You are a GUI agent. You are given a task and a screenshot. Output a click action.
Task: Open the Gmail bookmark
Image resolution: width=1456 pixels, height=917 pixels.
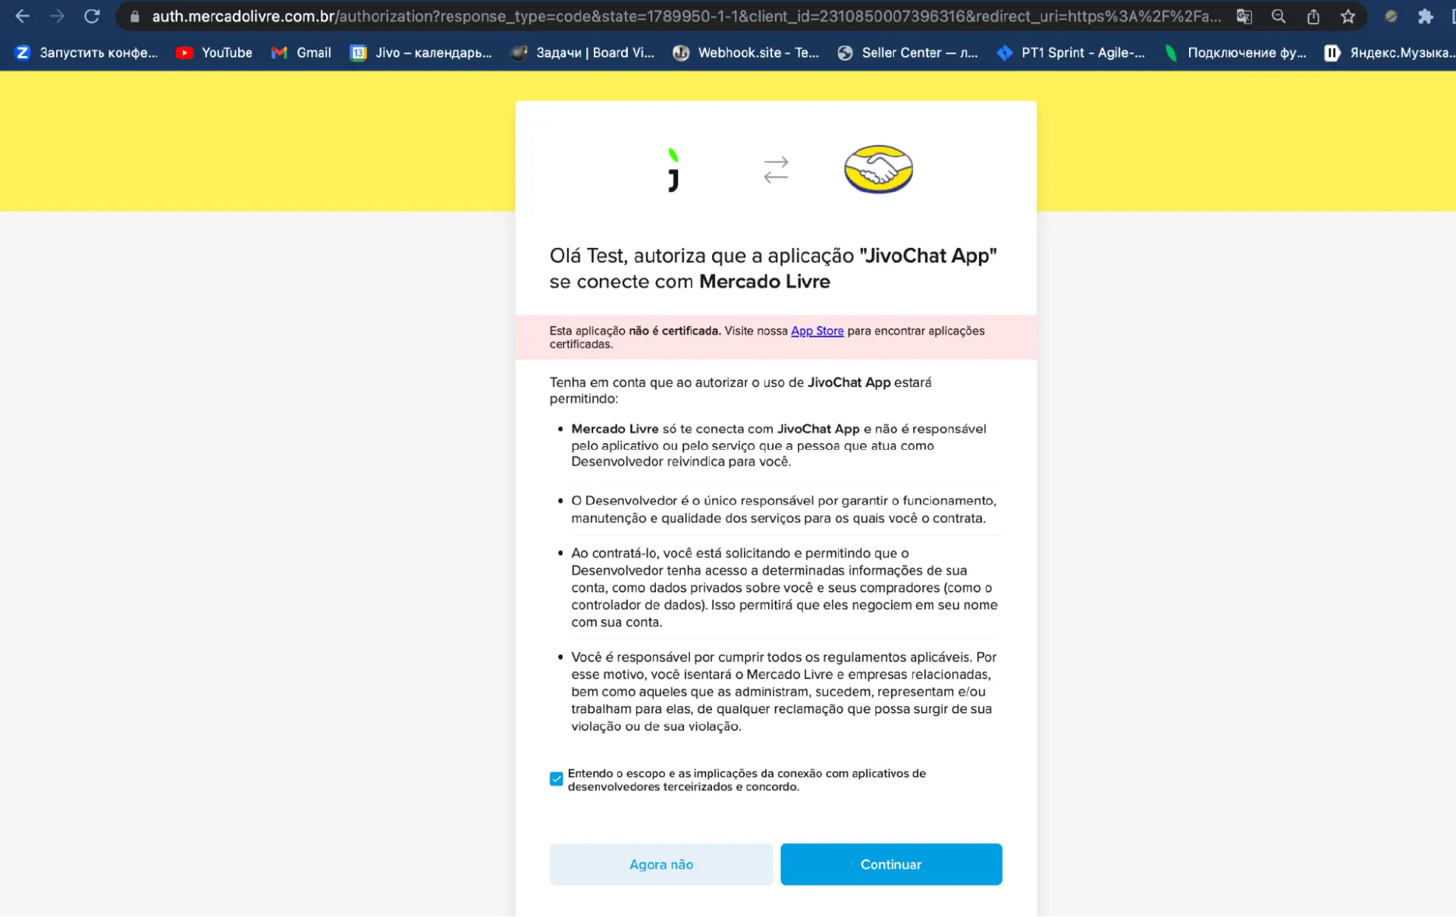[x=302, y=52]
